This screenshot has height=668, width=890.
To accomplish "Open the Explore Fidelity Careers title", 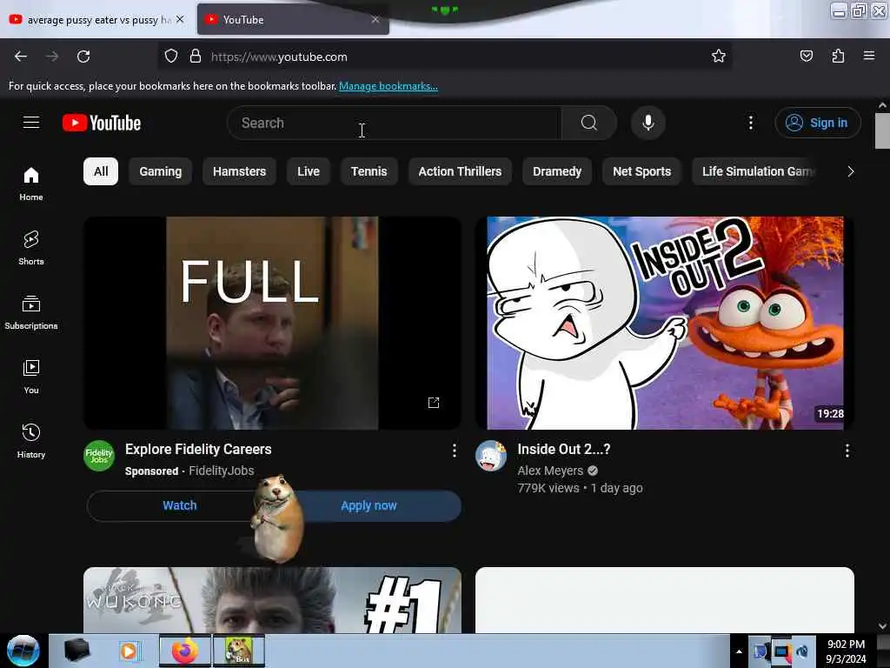I will pos(198,450).
